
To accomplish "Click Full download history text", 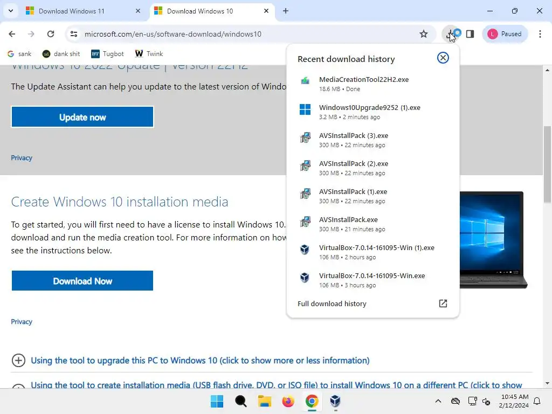I will [332, 304].
